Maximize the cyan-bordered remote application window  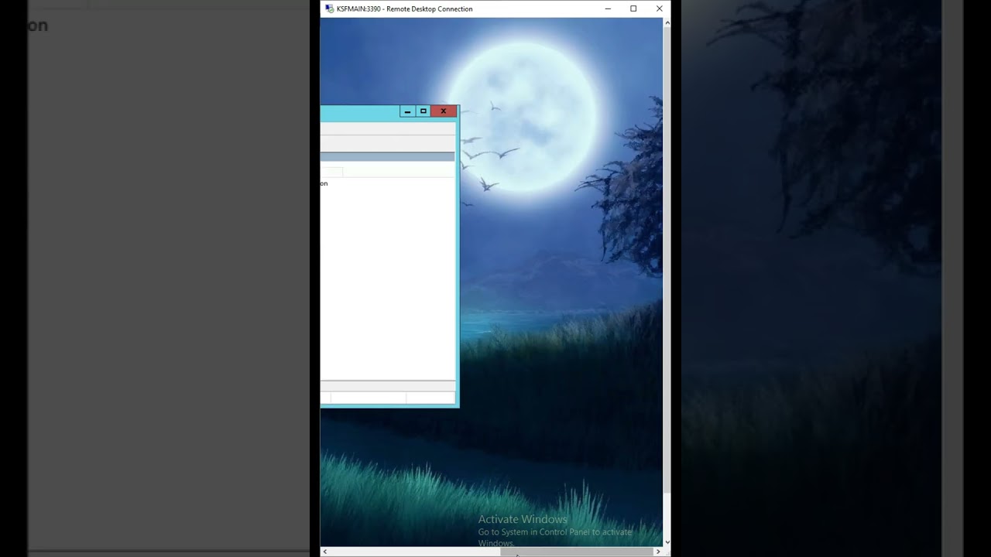point(423,111)
